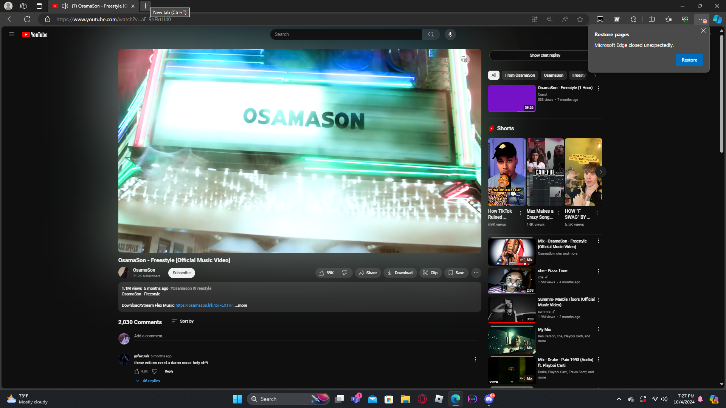This screenshot has height=408, width=726.
Task: Open File Explorer from the taskbar
Action: (406, 399)
